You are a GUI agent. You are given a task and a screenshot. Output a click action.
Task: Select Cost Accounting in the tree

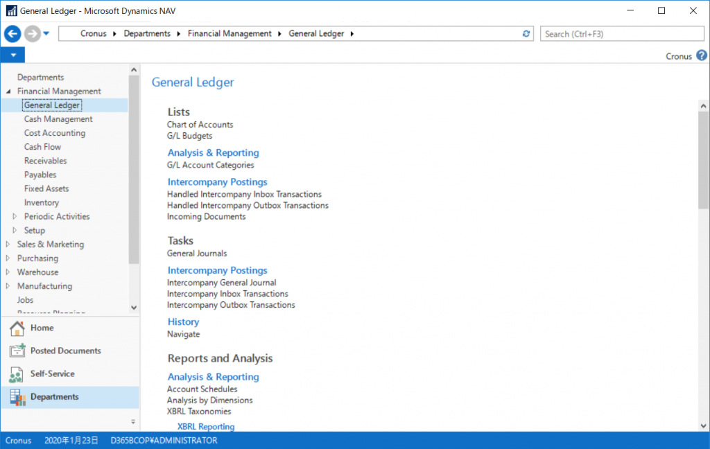pyautogui.click(x=55, y=133)
